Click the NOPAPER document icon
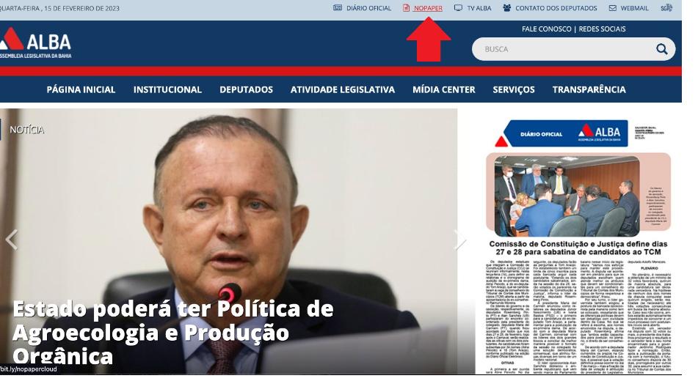 (406, 8)
